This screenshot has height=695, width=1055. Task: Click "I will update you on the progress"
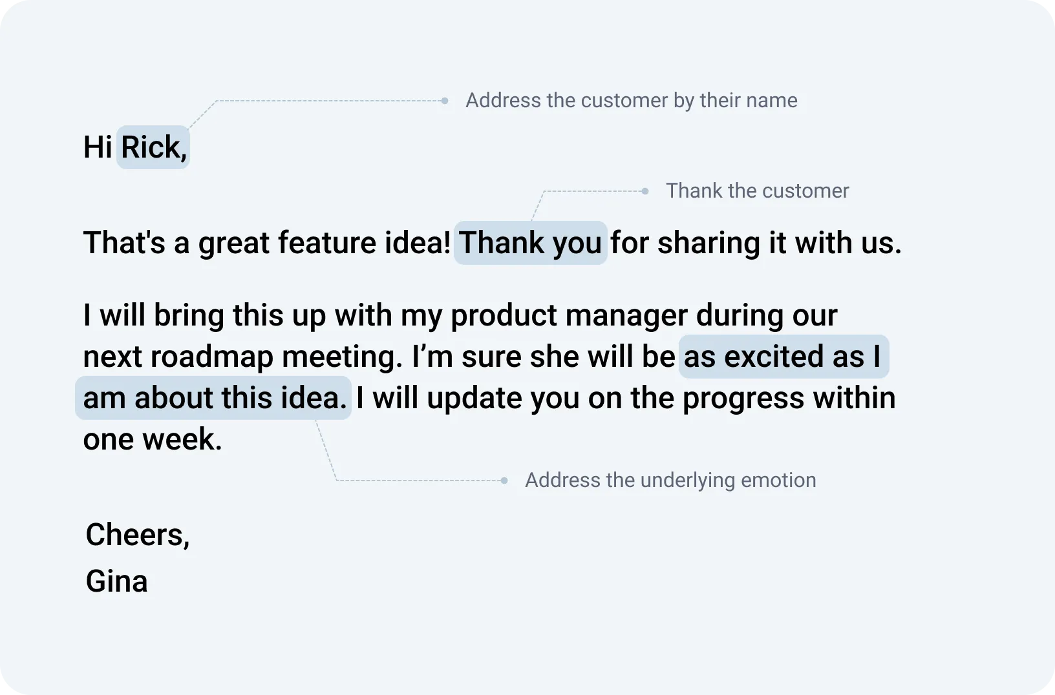coord(580,398)
